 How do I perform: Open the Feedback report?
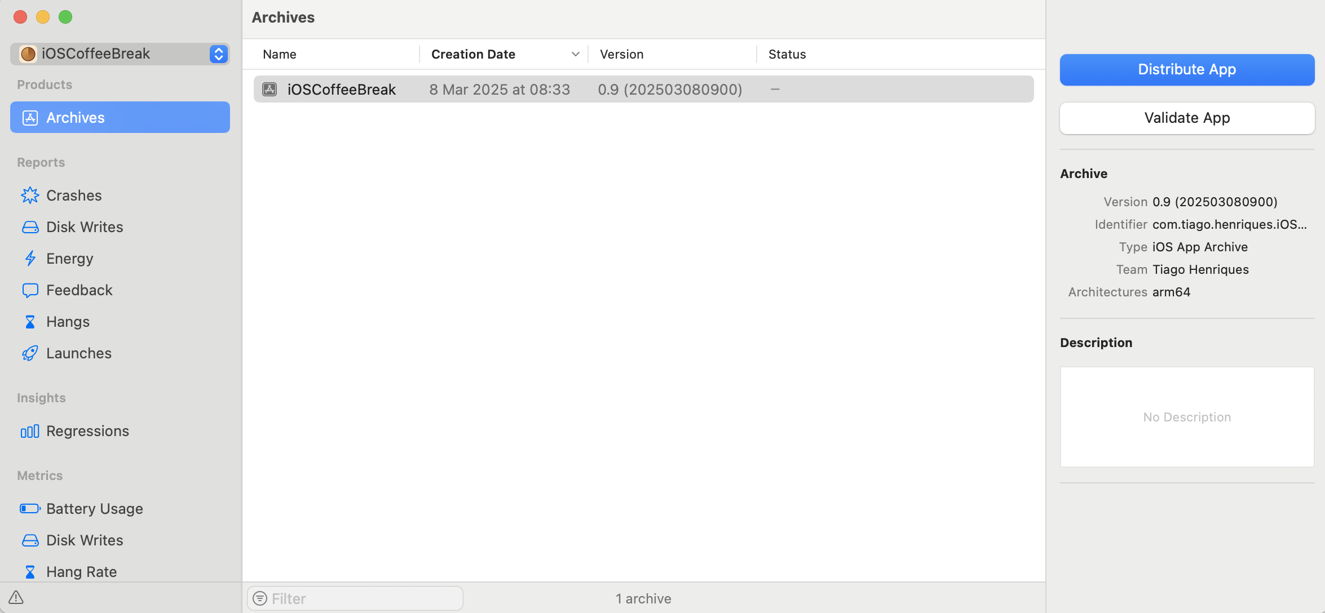point(79,290)
